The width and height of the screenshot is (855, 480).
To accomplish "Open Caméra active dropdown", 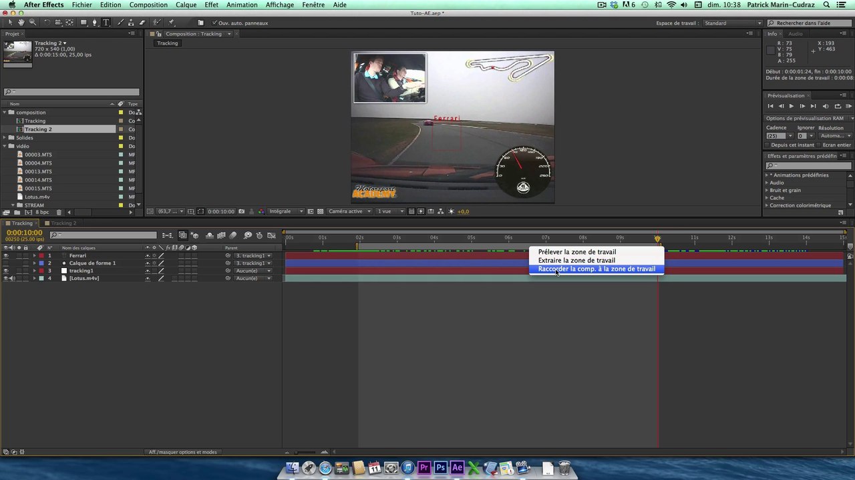I will pyautogui.click(x=349, y=211).
